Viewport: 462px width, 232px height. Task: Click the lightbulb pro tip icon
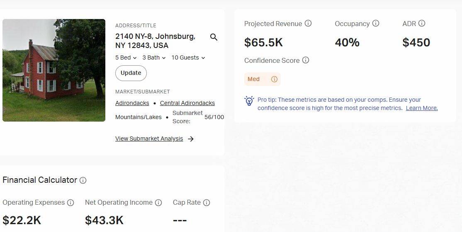tap(249, 101)
